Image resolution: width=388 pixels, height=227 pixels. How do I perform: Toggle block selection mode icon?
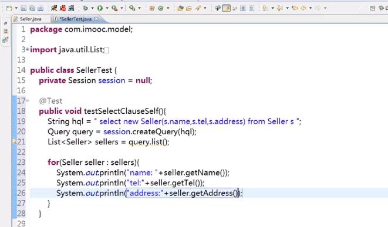243,8
